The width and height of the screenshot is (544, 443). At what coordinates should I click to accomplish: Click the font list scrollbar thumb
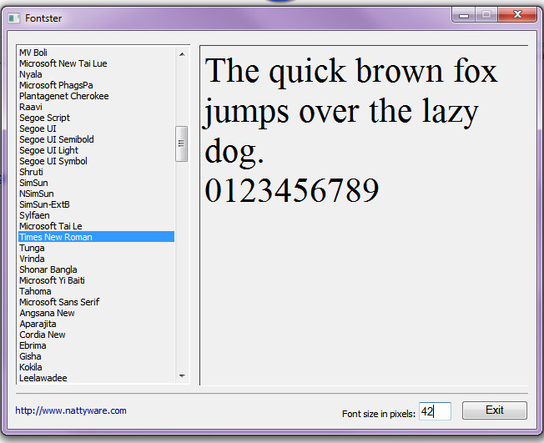click(181, 143)
